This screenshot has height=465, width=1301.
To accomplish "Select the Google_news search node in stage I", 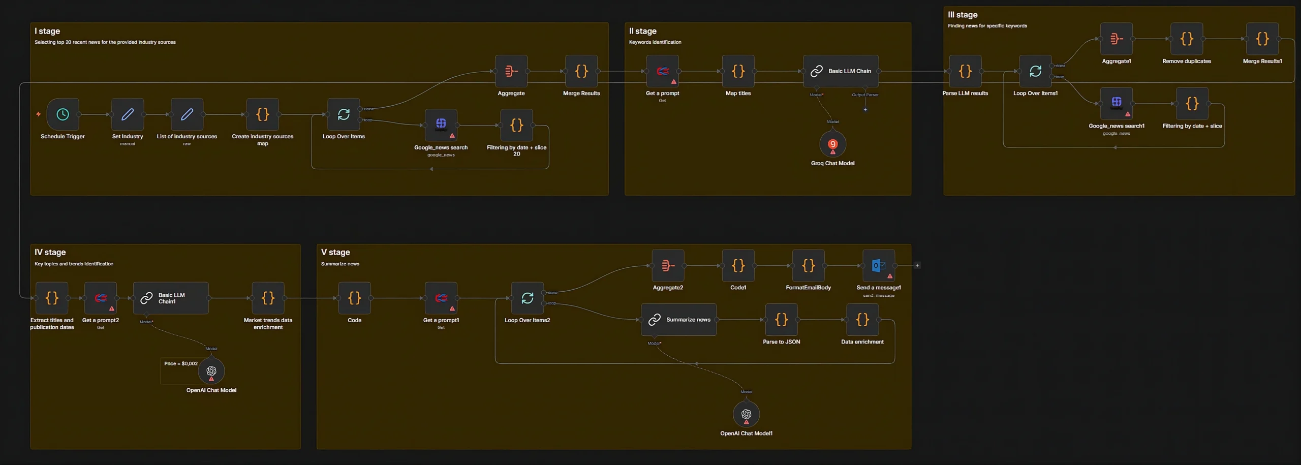I will point(441,125).
